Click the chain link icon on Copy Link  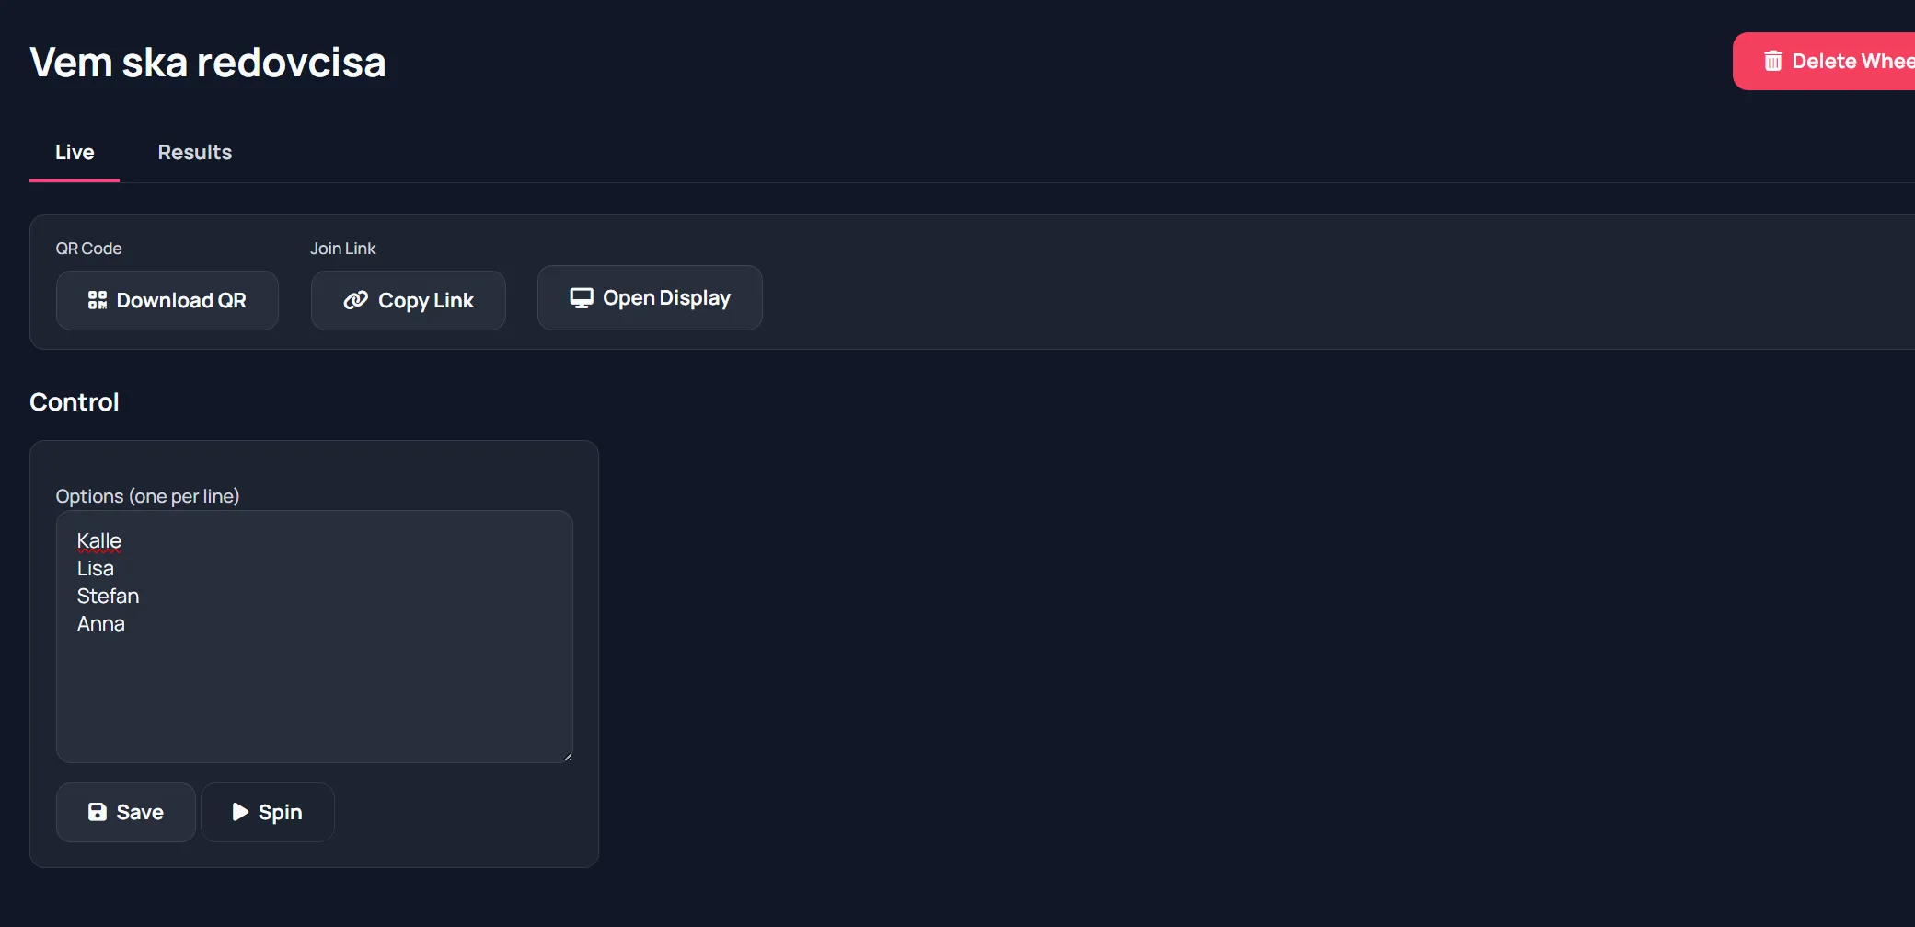354,300
